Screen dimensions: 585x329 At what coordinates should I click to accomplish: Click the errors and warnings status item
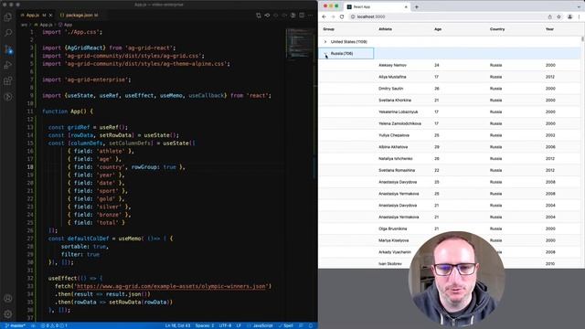[54, 325]
